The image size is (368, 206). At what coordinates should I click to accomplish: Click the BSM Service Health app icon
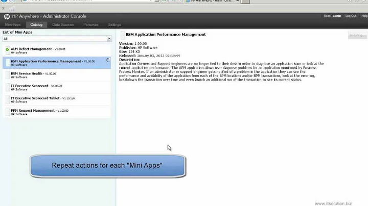pos(8,75)
